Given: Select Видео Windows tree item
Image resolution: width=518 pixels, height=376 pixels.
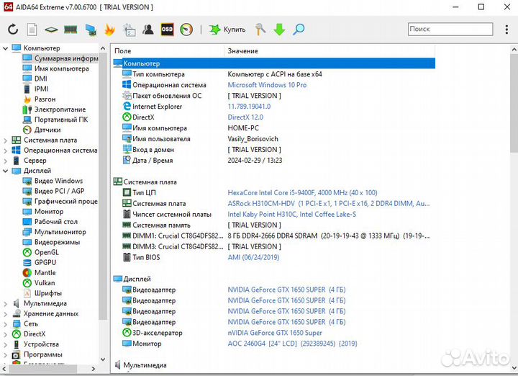Looking at the screenshot, I should [x=53, y=181].
